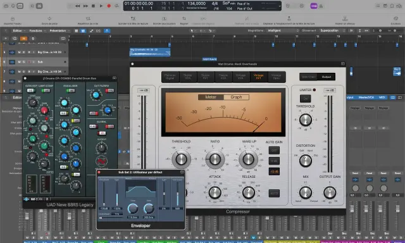The width and height of the screenshot is (405, 243).
Task: Toggle the AUTO release button
Action: (x=274, y=194)
